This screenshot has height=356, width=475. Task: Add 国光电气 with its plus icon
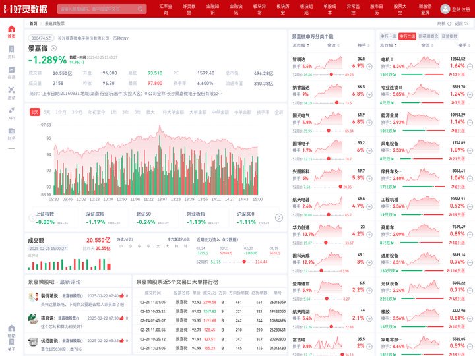369,123
